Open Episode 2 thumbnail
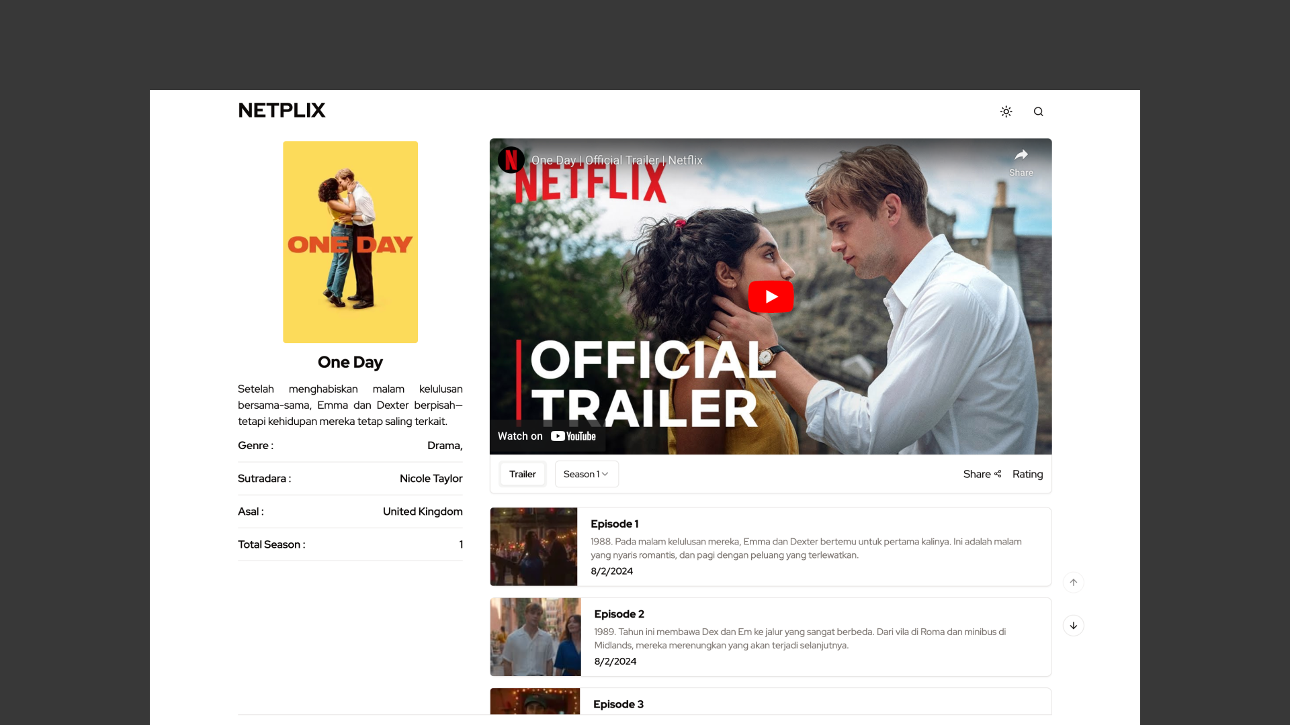Viewport: 1290px width, 725px height. coord(535,636)
